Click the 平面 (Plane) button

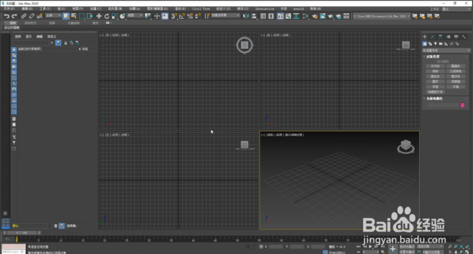point(455,86)
